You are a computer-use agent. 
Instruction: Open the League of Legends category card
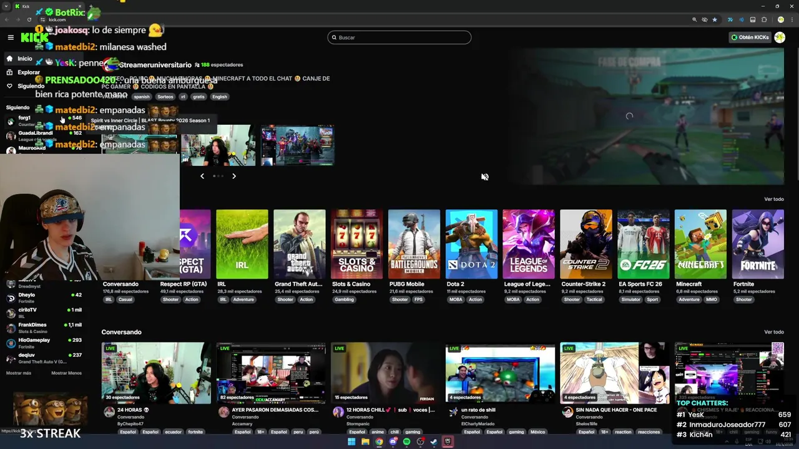coord(529,244)
